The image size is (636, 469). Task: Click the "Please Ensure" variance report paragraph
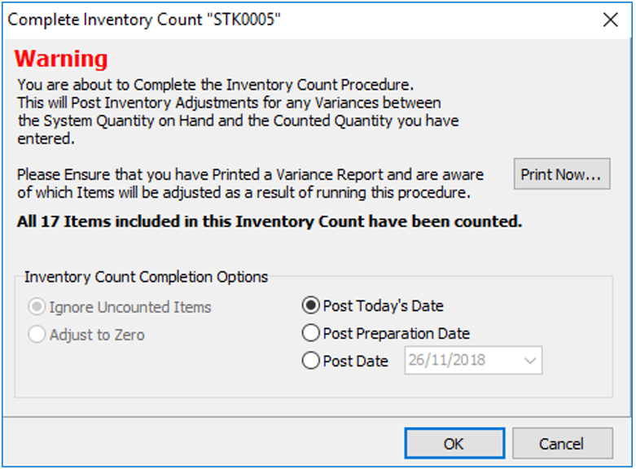tap(250, 174)
